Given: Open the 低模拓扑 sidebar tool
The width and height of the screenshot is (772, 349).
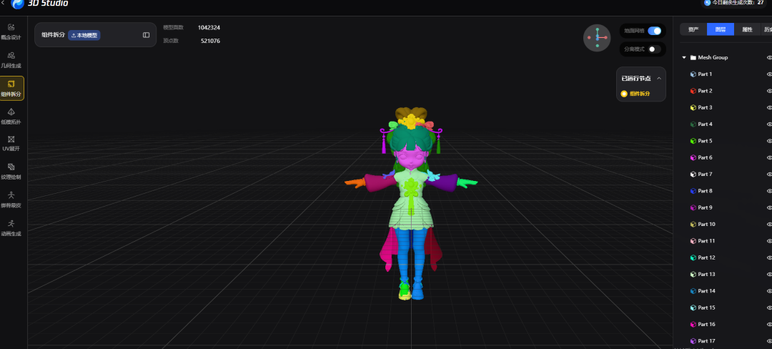Looking at the screenshot, I should coord(11,116).
